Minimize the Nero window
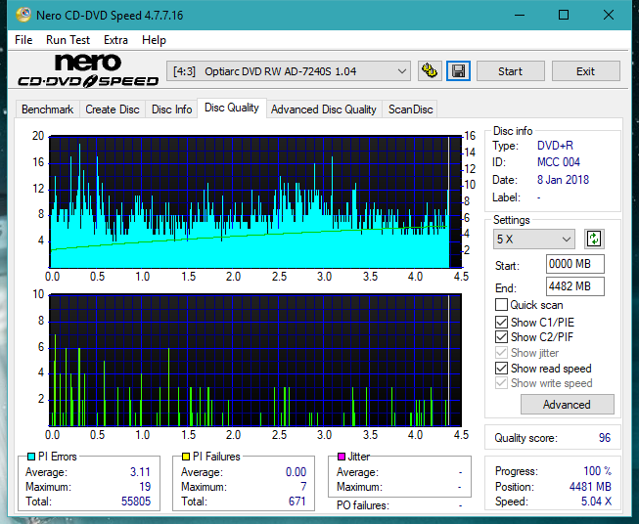639x524 pixels. 520,15
